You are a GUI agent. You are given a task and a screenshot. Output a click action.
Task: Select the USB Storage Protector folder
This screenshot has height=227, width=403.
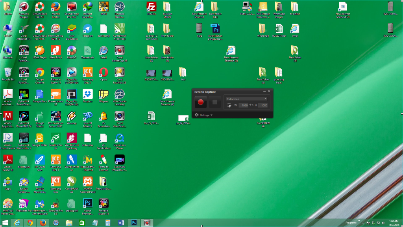tap(263, 10)
